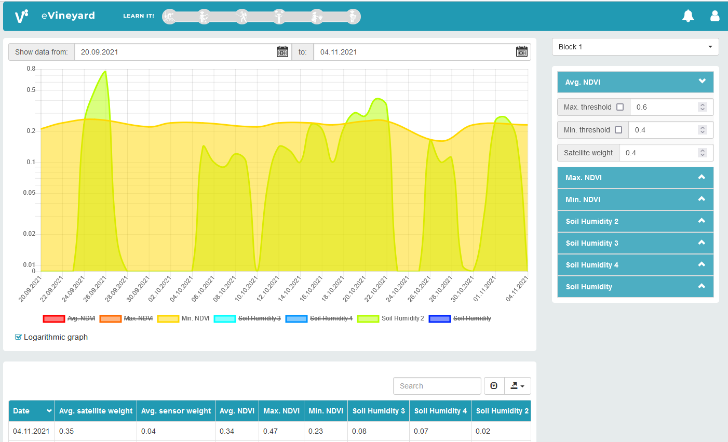Screen dimensions: 728x442
Task: Toggle Avg. NDVI series in chart legend
Action: [x=69, y=318]
